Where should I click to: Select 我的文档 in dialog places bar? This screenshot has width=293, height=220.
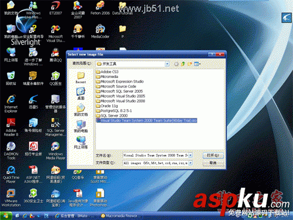81,110
